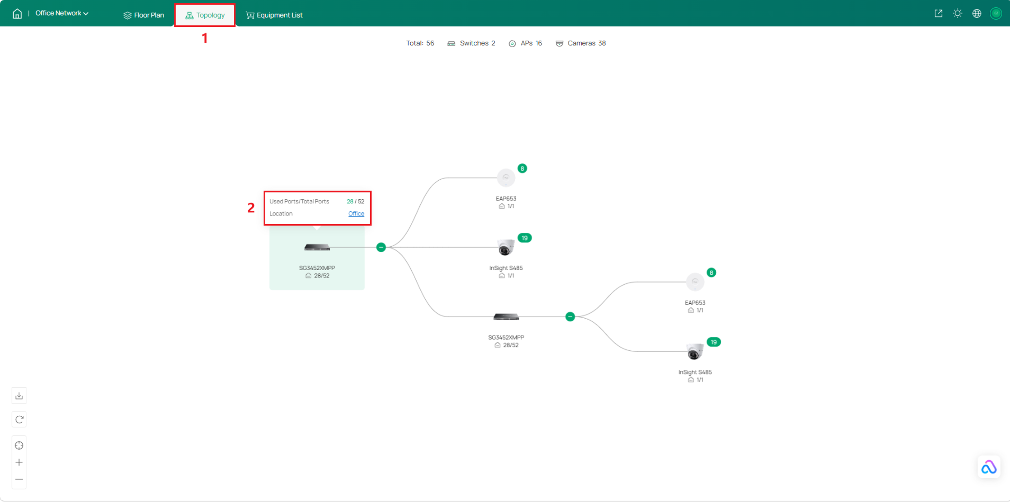Image resolution: width=1010 pixels, height=503 pixels.
Task: Select the Topology tab
Action: [x=205, y=15]
